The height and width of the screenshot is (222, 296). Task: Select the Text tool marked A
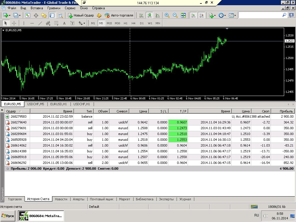64,23
